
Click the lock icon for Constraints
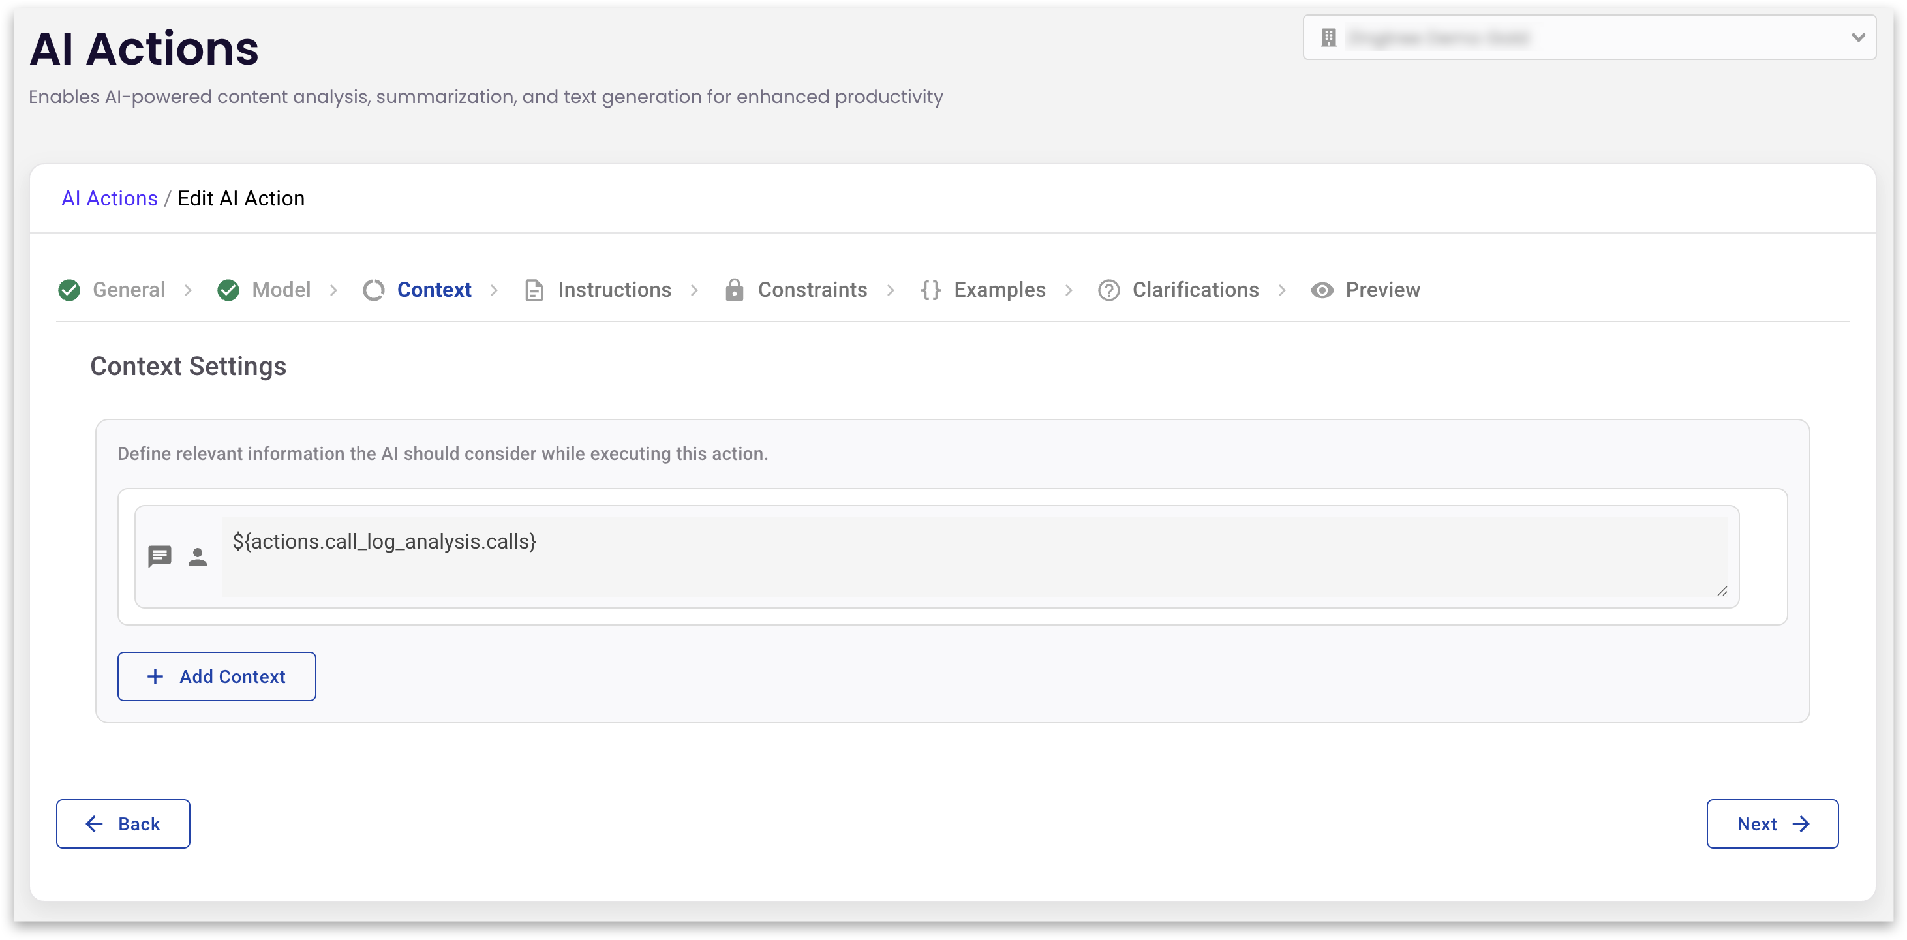coord(733,290)
